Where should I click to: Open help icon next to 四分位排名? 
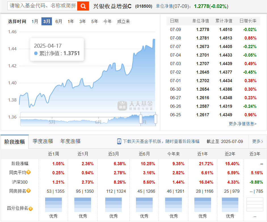[30, 209]
